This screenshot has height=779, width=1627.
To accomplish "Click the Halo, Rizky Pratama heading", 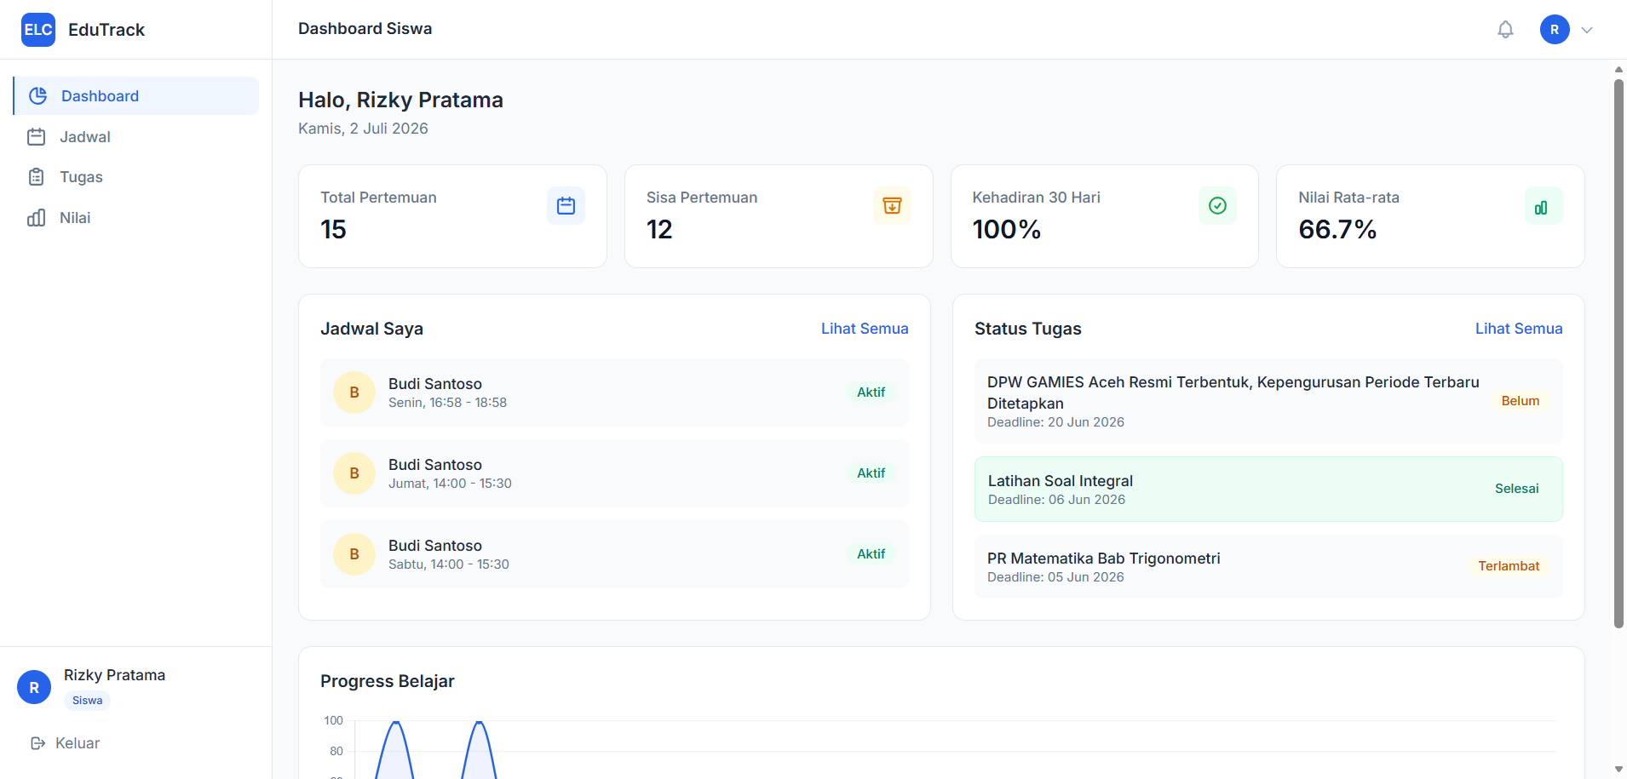I will tap(400, 100).
